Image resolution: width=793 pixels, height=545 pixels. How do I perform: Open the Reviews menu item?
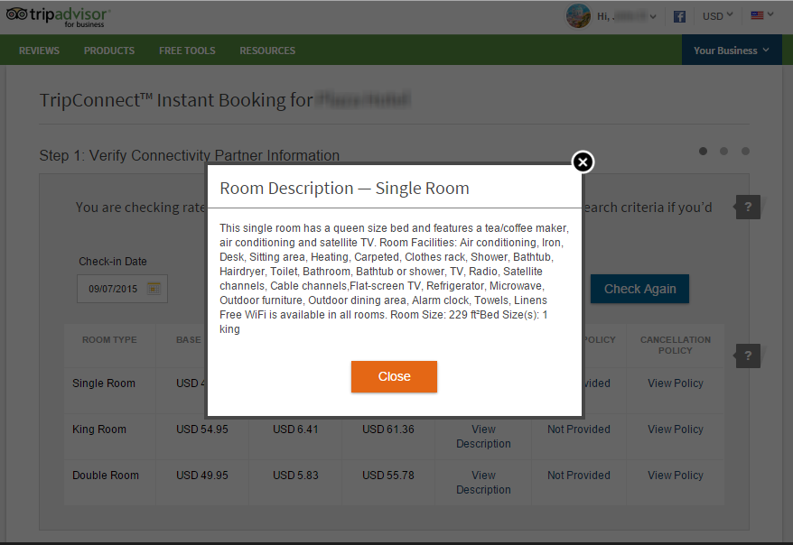39,51
